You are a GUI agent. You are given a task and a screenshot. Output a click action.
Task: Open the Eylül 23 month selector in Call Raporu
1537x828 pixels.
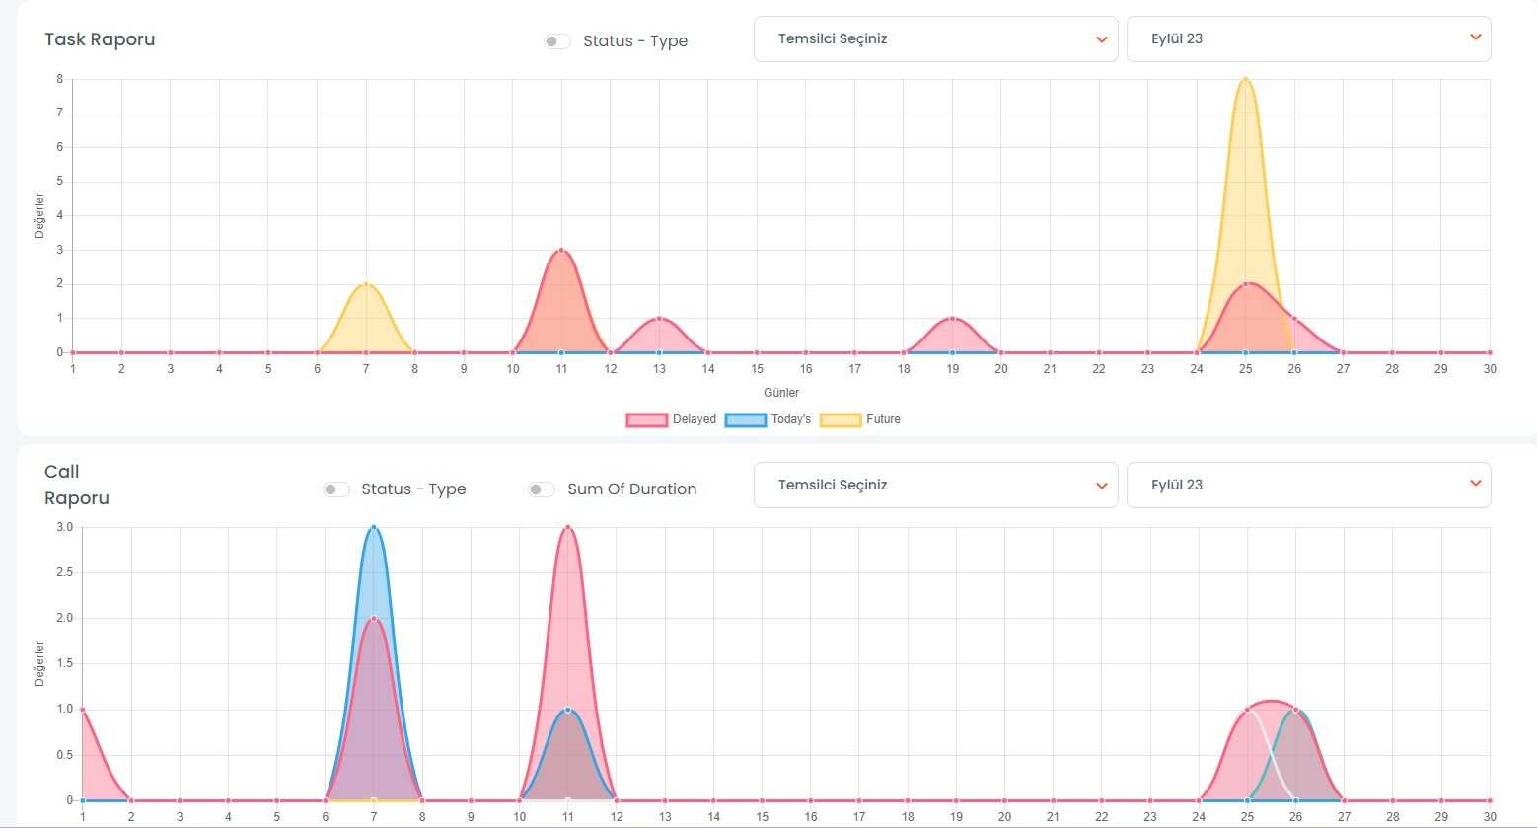point(1308,485)
